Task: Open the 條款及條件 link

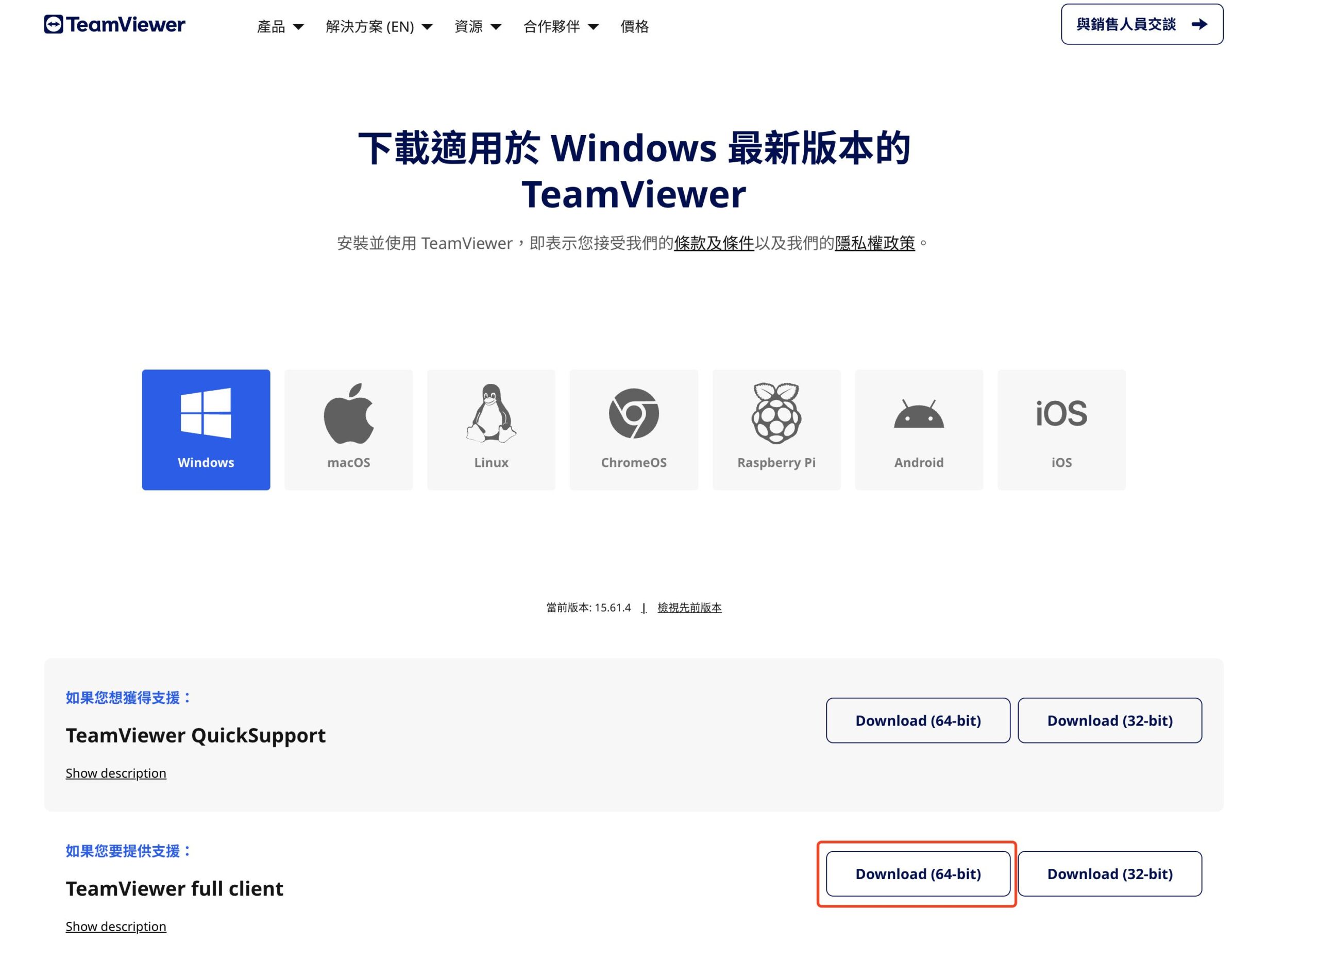Action: tap(714, 243)
